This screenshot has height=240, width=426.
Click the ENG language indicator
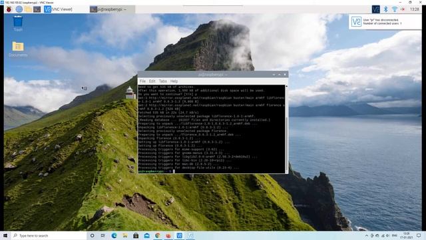point(395,235)
